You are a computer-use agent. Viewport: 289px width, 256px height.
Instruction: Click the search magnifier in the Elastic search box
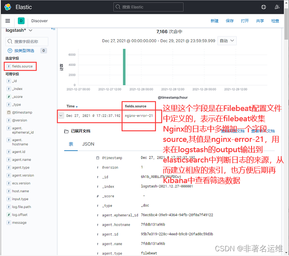[x=118, y=7]
